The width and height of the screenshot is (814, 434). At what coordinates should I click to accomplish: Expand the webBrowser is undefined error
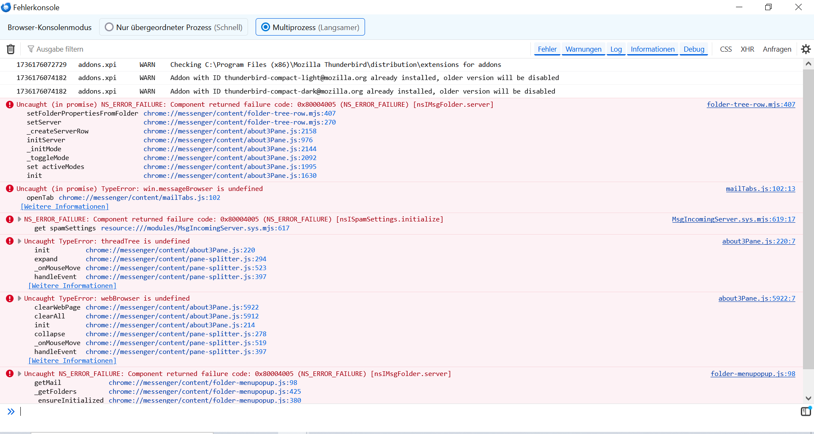click(x=20, y=299)
